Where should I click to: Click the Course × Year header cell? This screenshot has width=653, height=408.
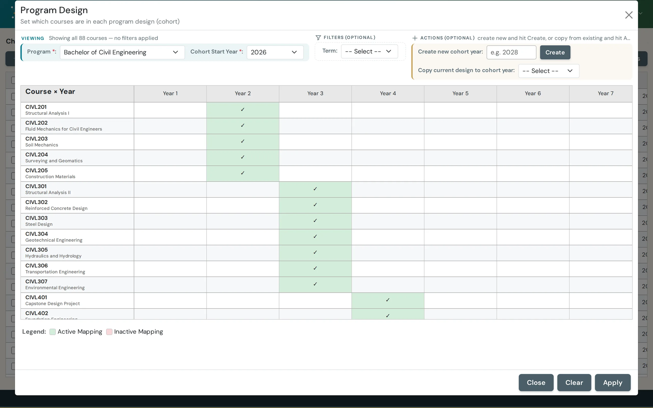tap(77, 94)
